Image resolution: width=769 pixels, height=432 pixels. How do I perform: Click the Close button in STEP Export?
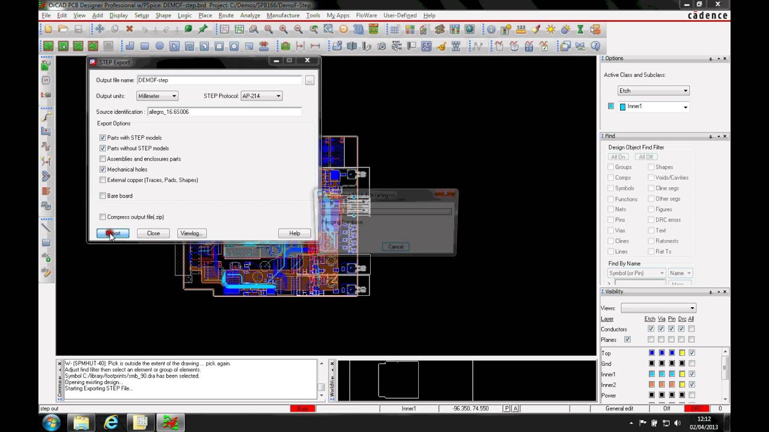pos(153,233)
